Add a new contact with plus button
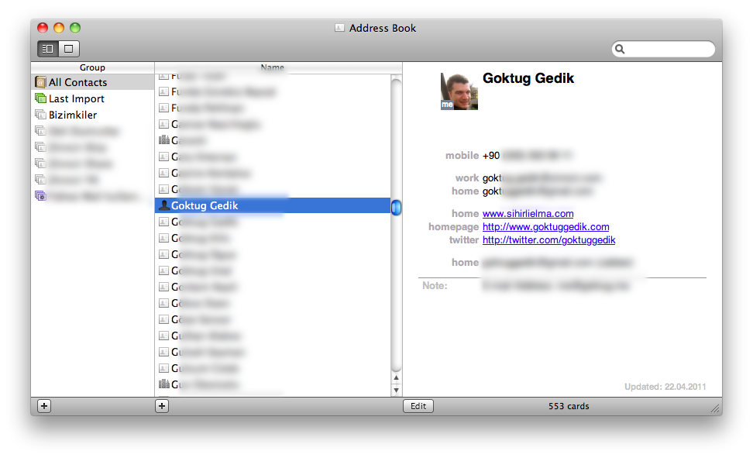 (162, 406)
